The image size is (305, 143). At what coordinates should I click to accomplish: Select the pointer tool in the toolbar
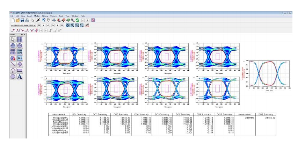pos(33,20)
